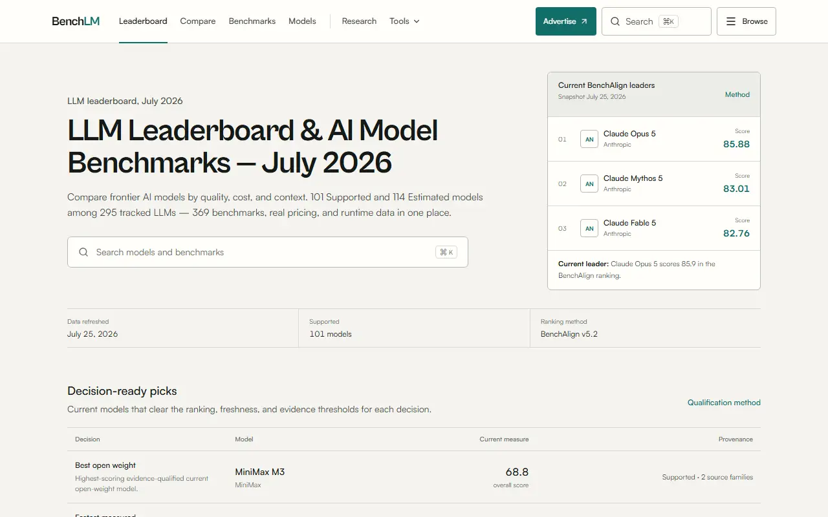Click the Current leader summary text
This screenshot has height=517, width=828.
(637, 269)
